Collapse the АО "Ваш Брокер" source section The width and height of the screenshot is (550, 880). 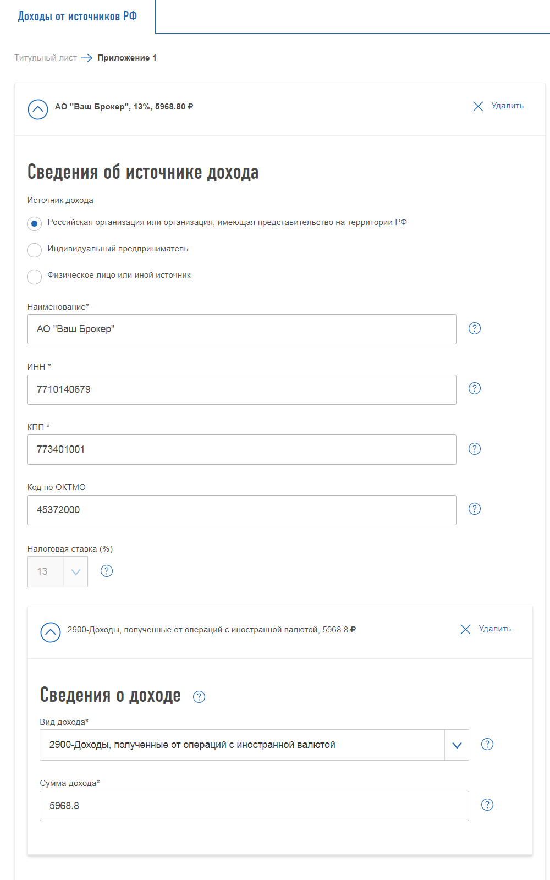[38, 109]
